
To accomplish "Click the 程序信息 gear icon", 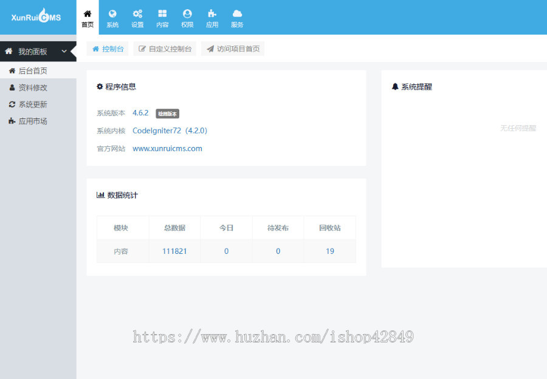I will [100, 86].
